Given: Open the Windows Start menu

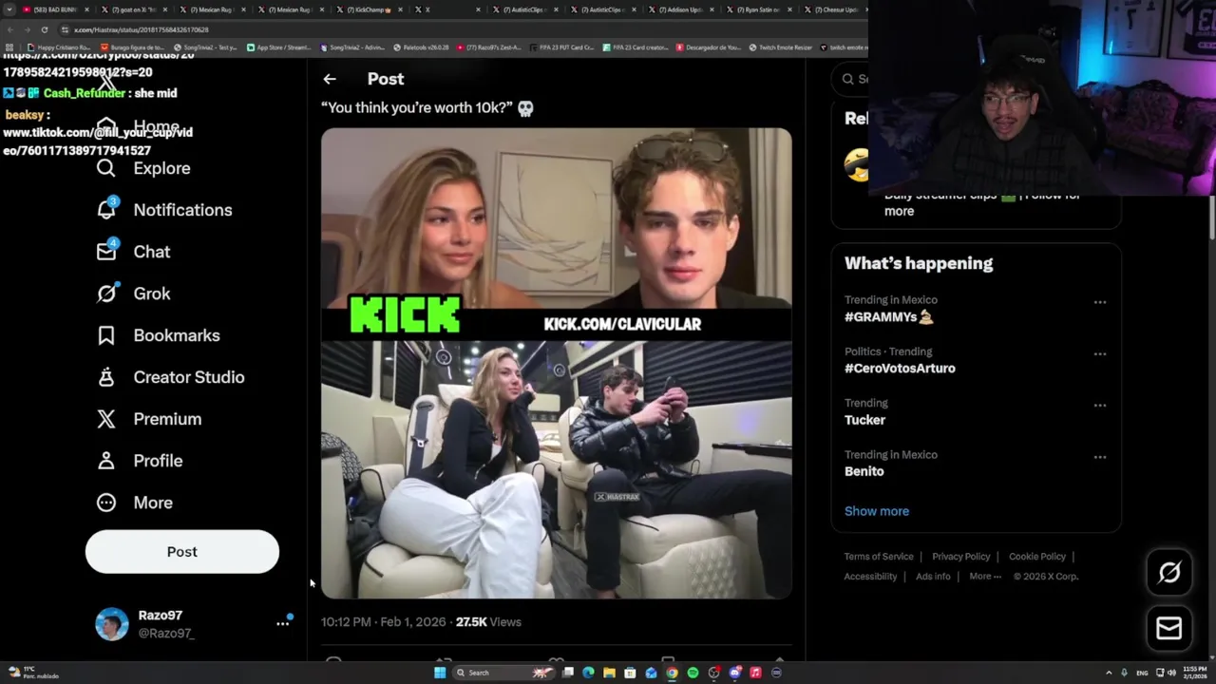Looking at the screenshot, I should point(440,673).
